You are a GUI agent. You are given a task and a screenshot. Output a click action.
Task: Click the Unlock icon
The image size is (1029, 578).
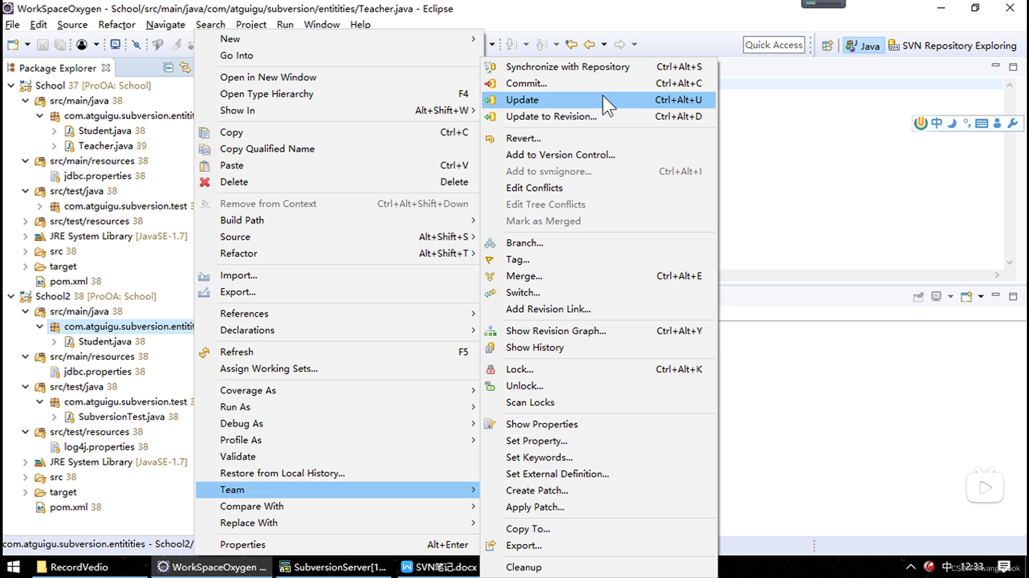tap(490, 386)
